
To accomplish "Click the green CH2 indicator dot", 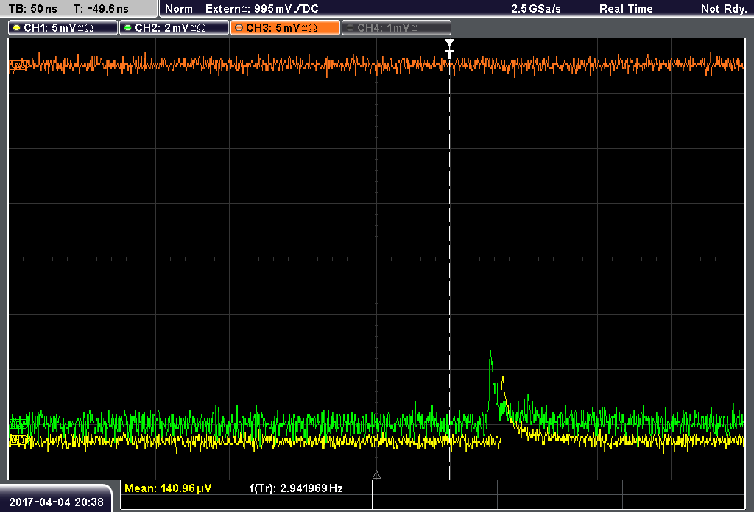I will (128, 28).
